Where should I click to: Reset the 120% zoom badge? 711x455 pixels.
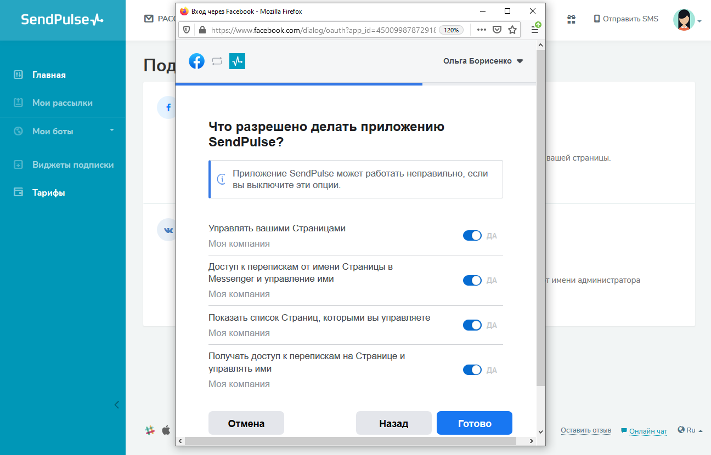452,30
